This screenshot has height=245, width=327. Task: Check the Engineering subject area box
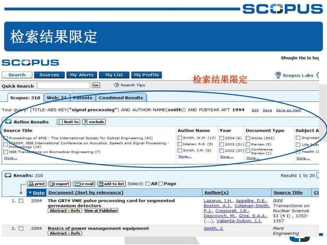[298, 138]
